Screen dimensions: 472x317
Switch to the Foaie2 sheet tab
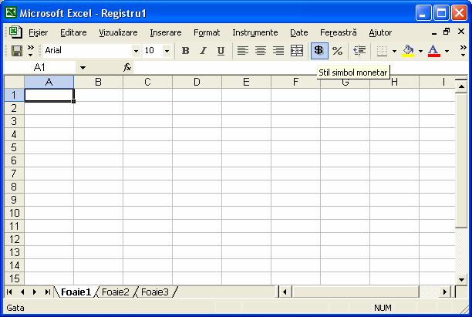(x=116, y=292)
